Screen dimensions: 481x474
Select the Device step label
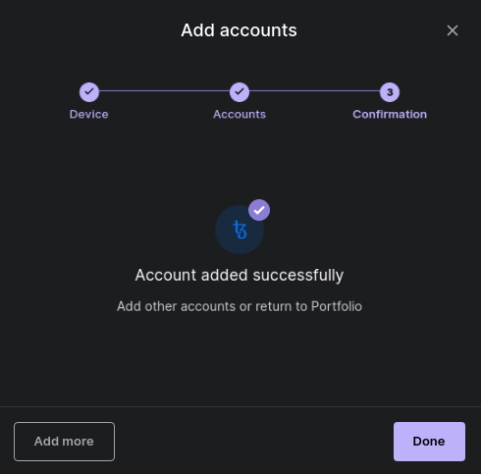pos(89,114)
